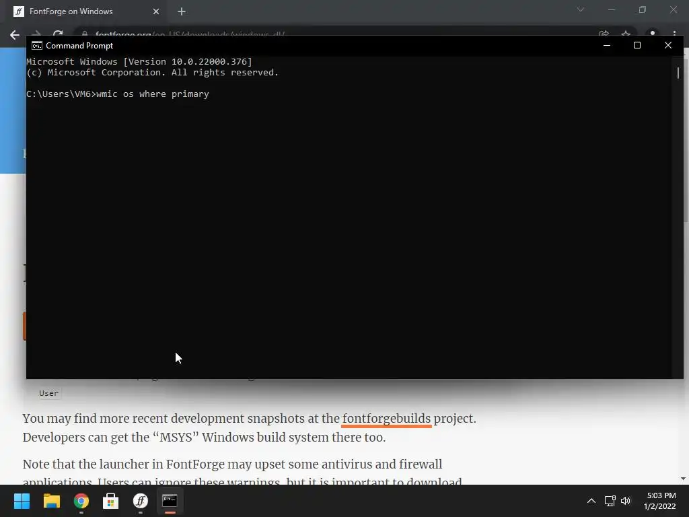Image resolution: width=689 pixels, height=517 pixels.
Task: Click the 'User' code label on the webpage
Action: [48, 393]
